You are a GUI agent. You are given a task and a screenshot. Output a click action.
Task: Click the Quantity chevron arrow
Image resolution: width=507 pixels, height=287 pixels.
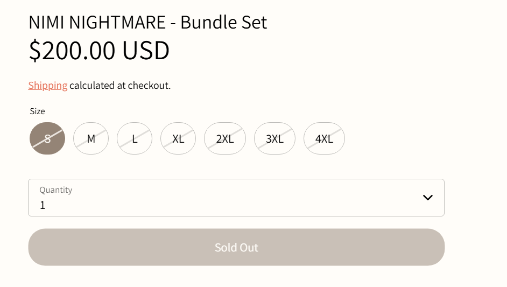pyautogui.click(x=428, y=198)
